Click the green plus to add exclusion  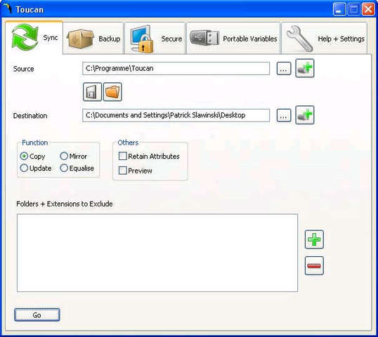click(x=314, y=239)
